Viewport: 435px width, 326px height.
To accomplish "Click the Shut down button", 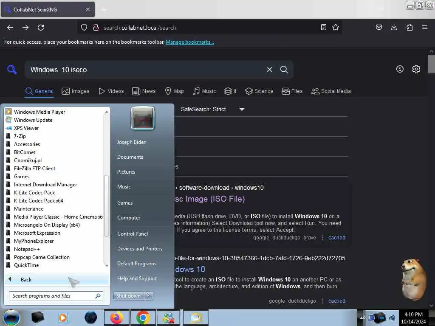I will pyautogui.click(x=128, y=296).
